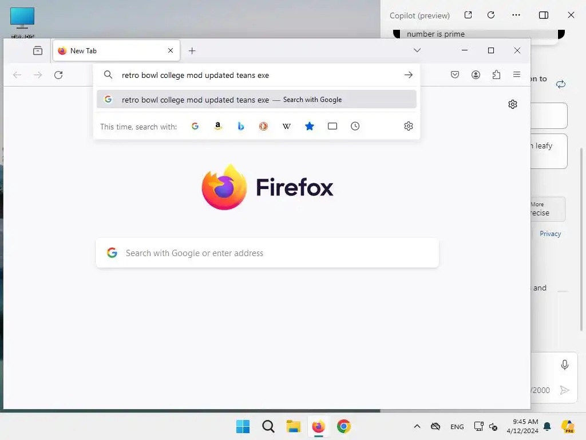Launch Google Chrome from the taskbar

344,426
